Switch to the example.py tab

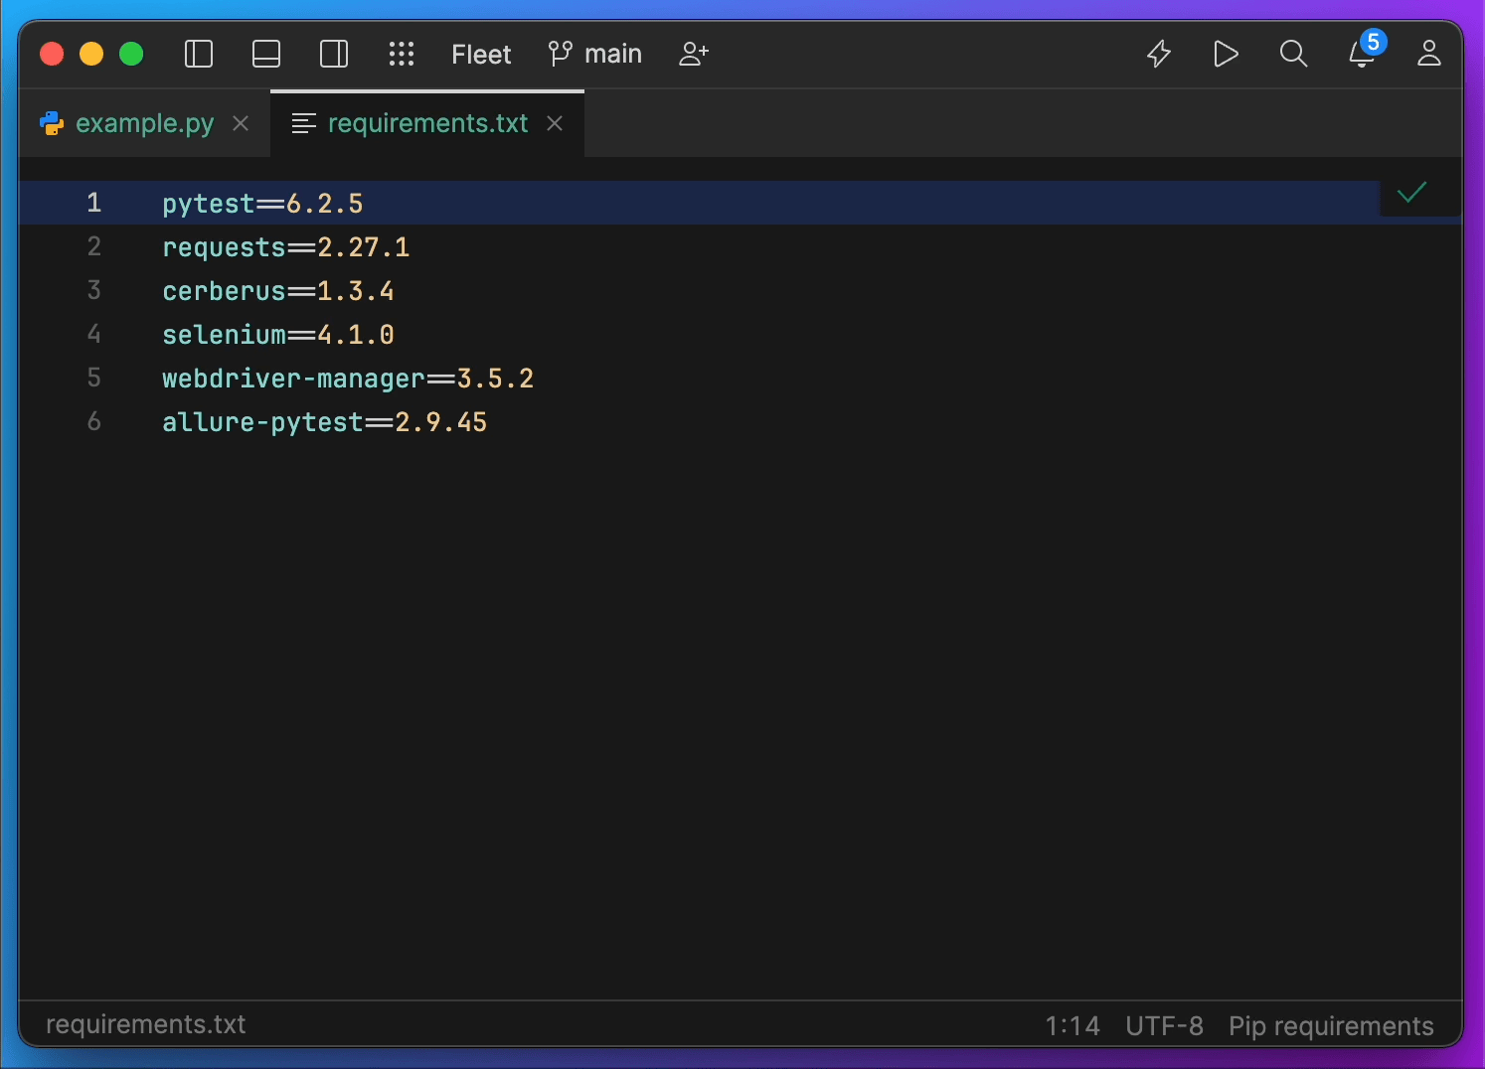(x=144, y=123)
